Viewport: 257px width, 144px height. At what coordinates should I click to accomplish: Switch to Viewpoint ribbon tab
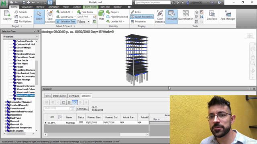pos(27,7)
